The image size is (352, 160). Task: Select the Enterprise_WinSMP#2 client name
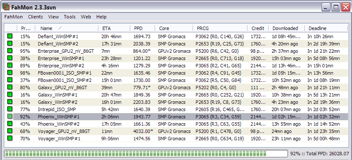(x=61, y=66)
